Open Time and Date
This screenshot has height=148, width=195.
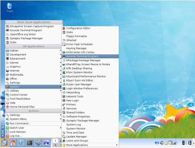90,133
